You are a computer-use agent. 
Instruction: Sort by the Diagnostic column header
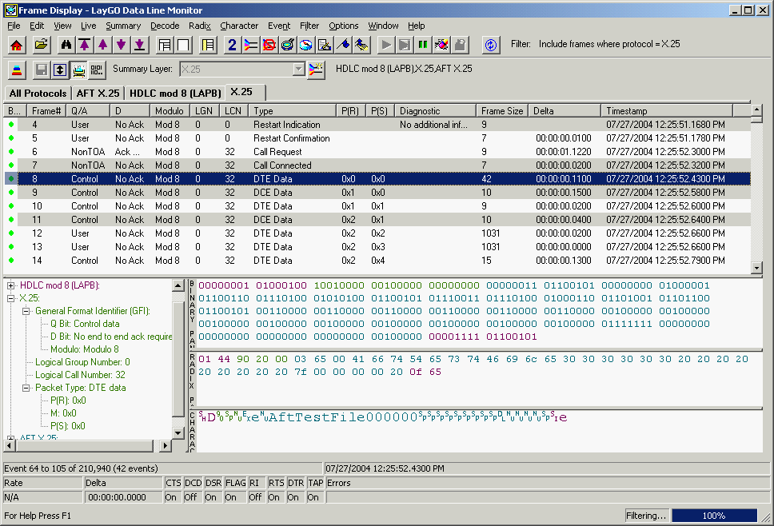point(435,111)
